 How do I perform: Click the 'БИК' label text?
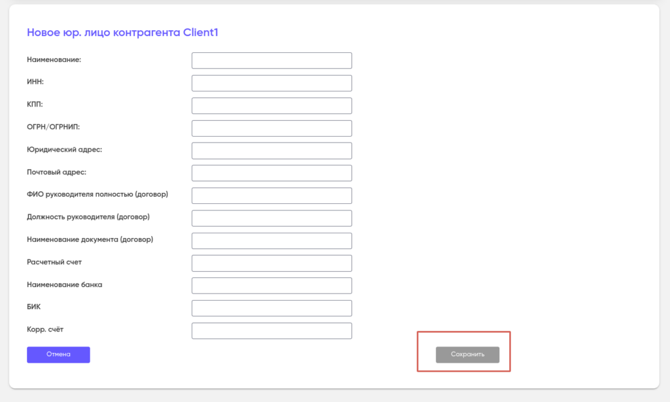point(34,307)
